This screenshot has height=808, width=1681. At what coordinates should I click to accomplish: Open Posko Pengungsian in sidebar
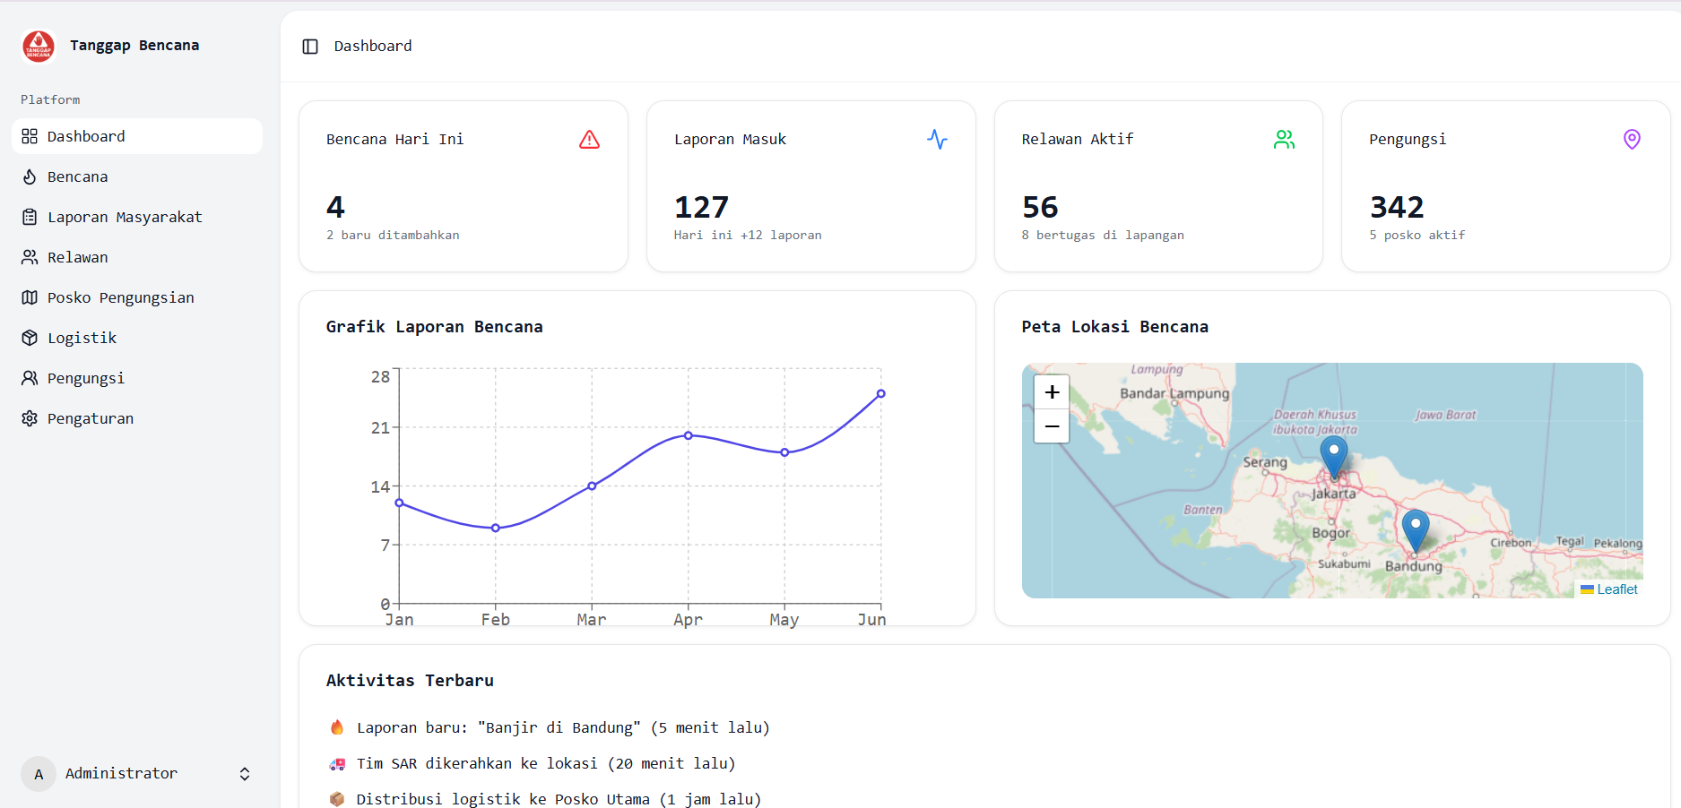[x=120, y=297]
